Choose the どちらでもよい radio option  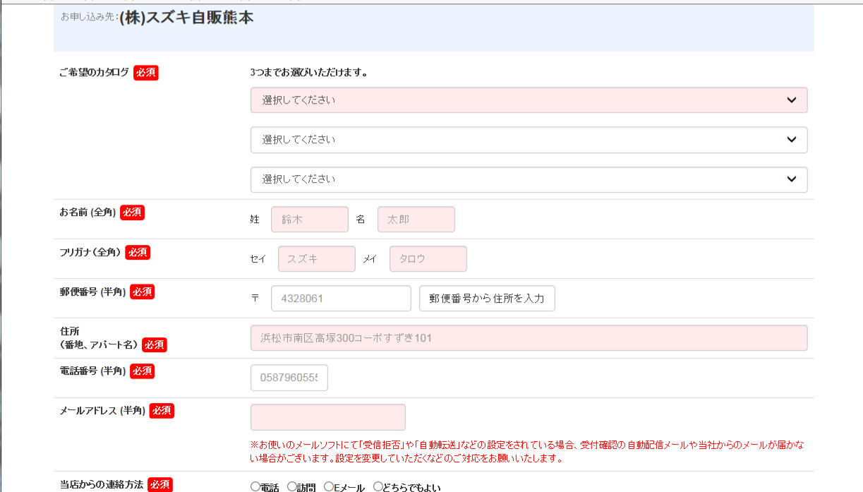[x=378, y=486]
